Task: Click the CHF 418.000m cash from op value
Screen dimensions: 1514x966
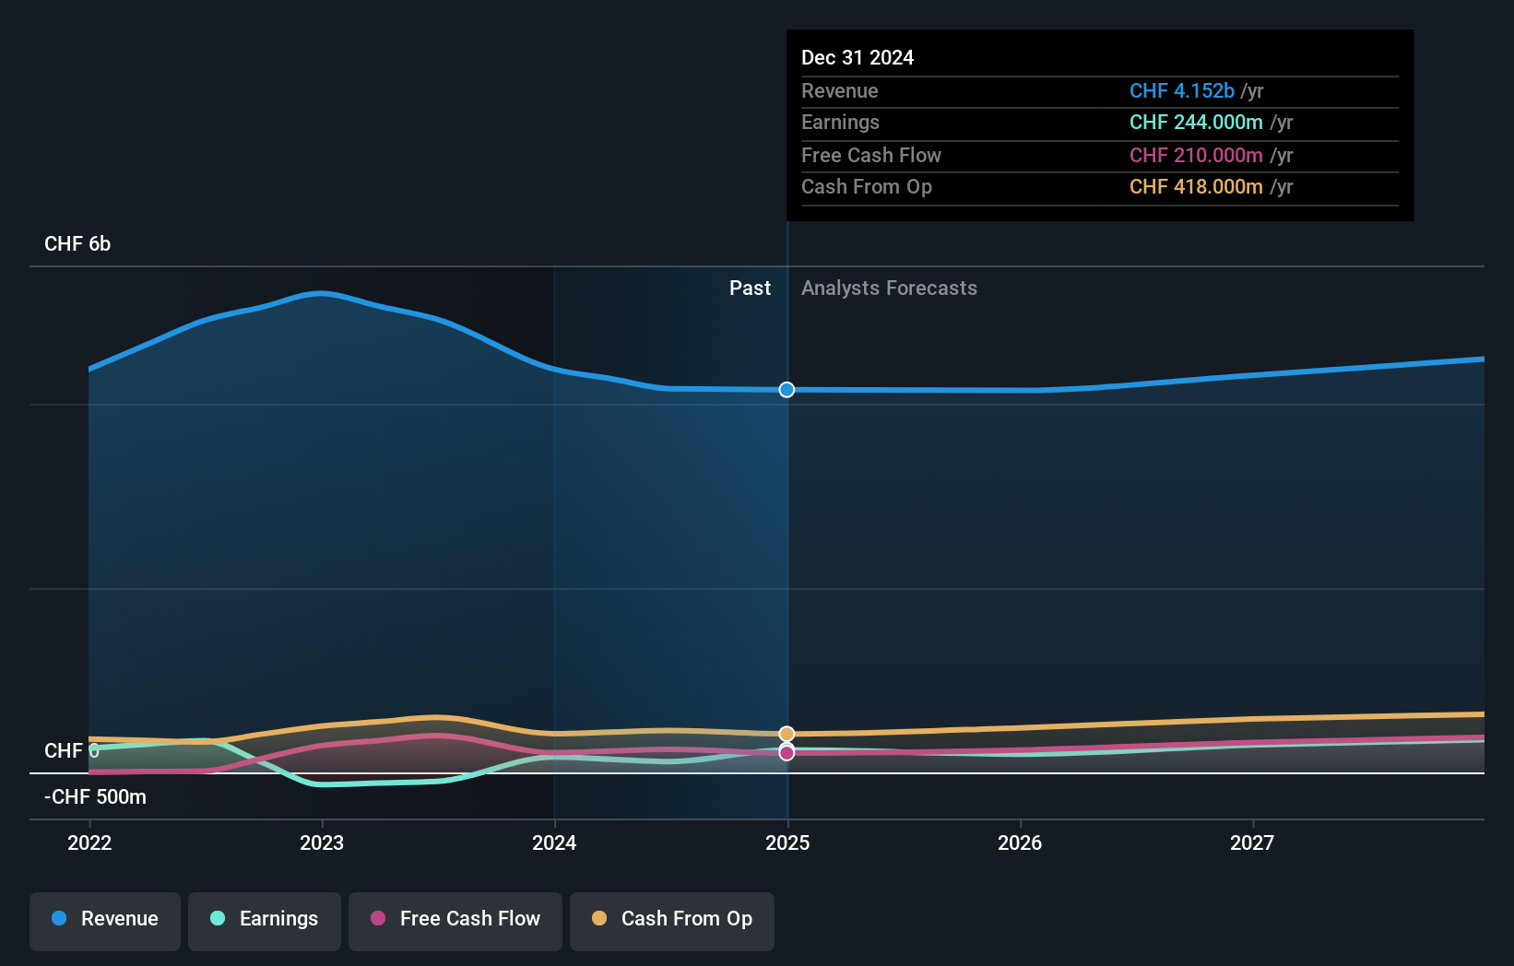Action: point(1196,186)
